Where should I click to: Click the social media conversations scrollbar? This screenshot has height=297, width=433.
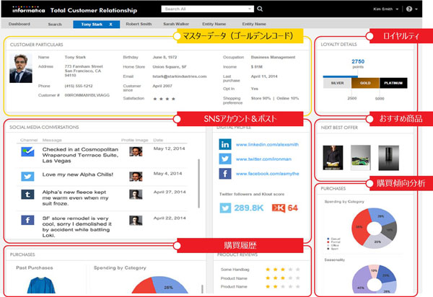[x=199, y=183]
